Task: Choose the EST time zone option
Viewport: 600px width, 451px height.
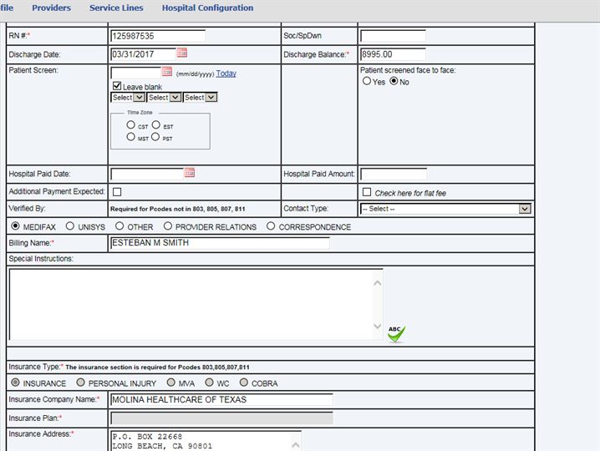Action: pos(156,125)
